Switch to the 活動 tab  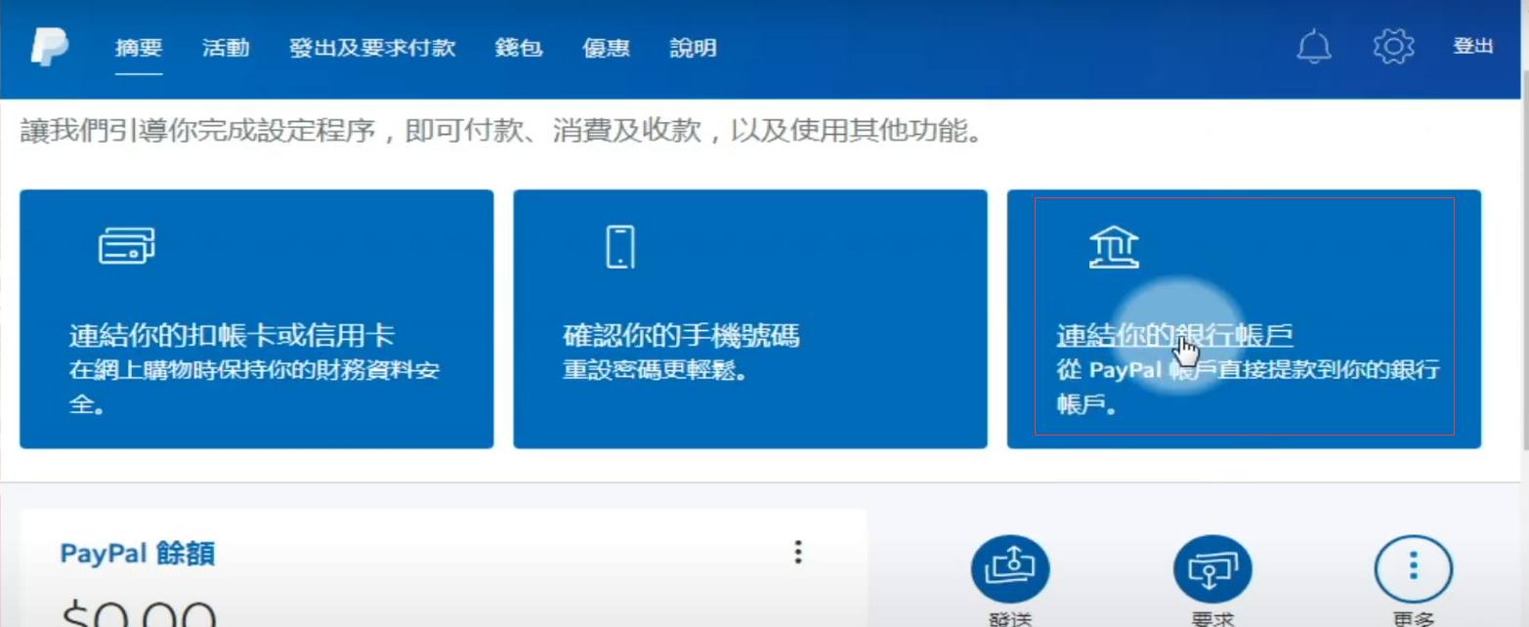226,47
